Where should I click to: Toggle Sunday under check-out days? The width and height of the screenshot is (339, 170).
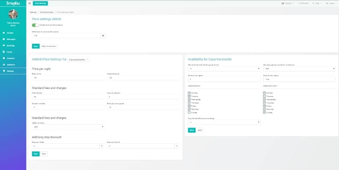tap(264, 112)
